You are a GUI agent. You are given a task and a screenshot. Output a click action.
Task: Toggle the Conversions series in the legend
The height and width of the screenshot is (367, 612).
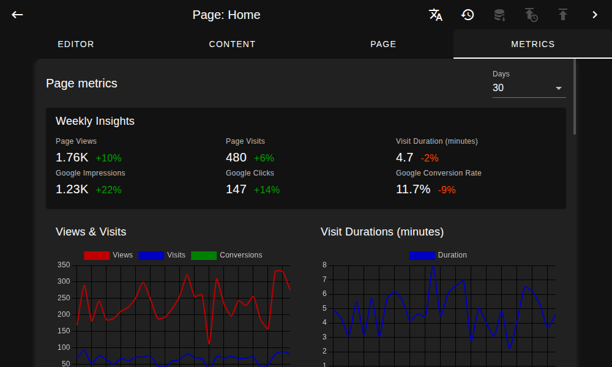[242, 255]
